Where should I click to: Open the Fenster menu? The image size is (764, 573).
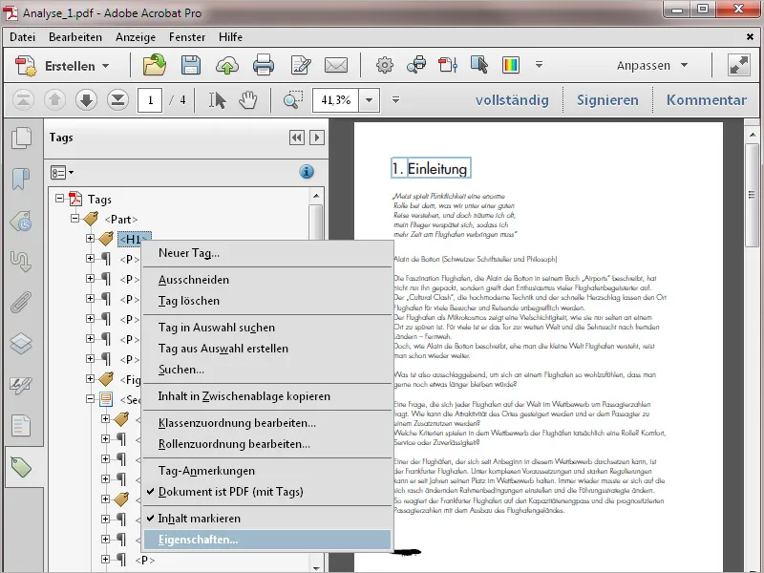point(187,37)
